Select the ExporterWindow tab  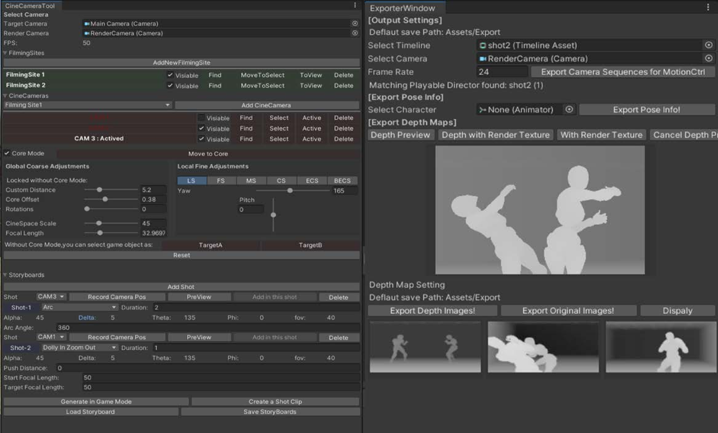(402, 8)
